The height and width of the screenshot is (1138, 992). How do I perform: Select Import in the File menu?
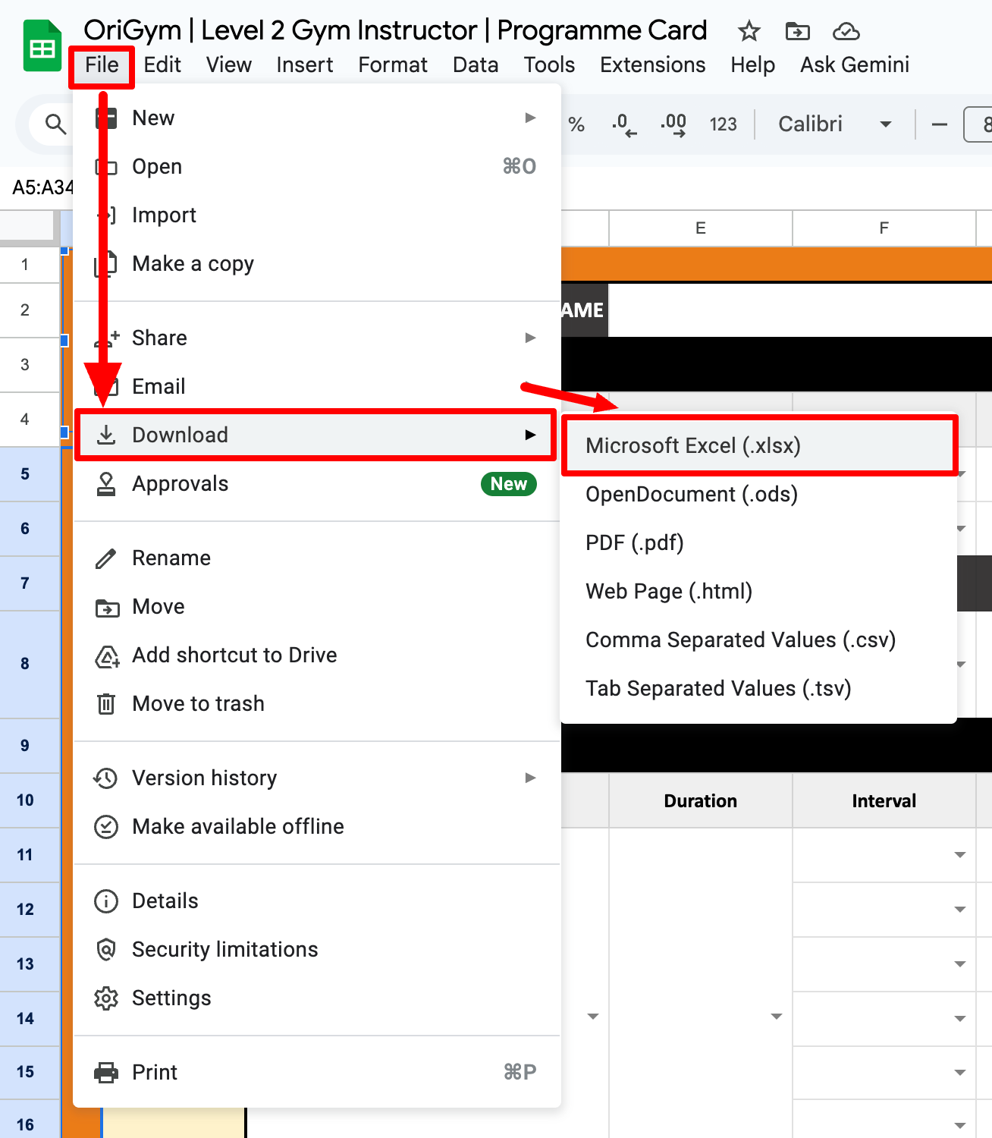[x=317, y=215]
